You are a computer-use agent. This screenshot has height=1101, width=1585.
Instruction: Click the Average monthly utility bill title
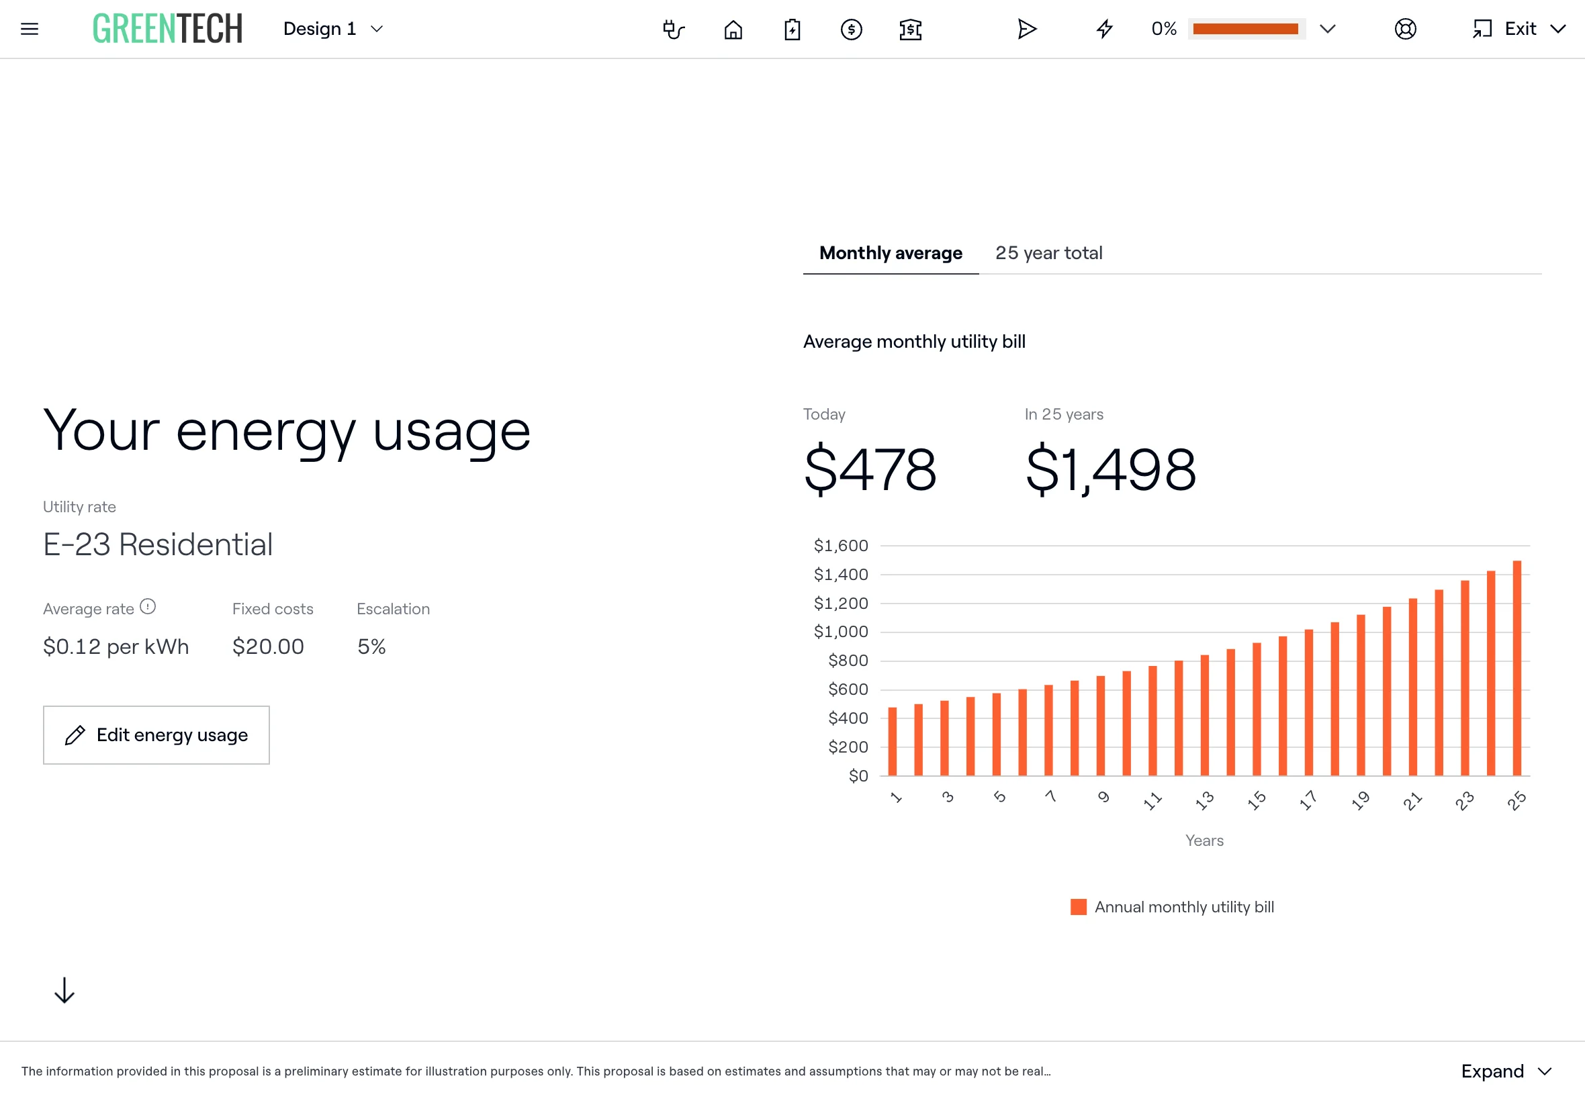pos(914,342)
